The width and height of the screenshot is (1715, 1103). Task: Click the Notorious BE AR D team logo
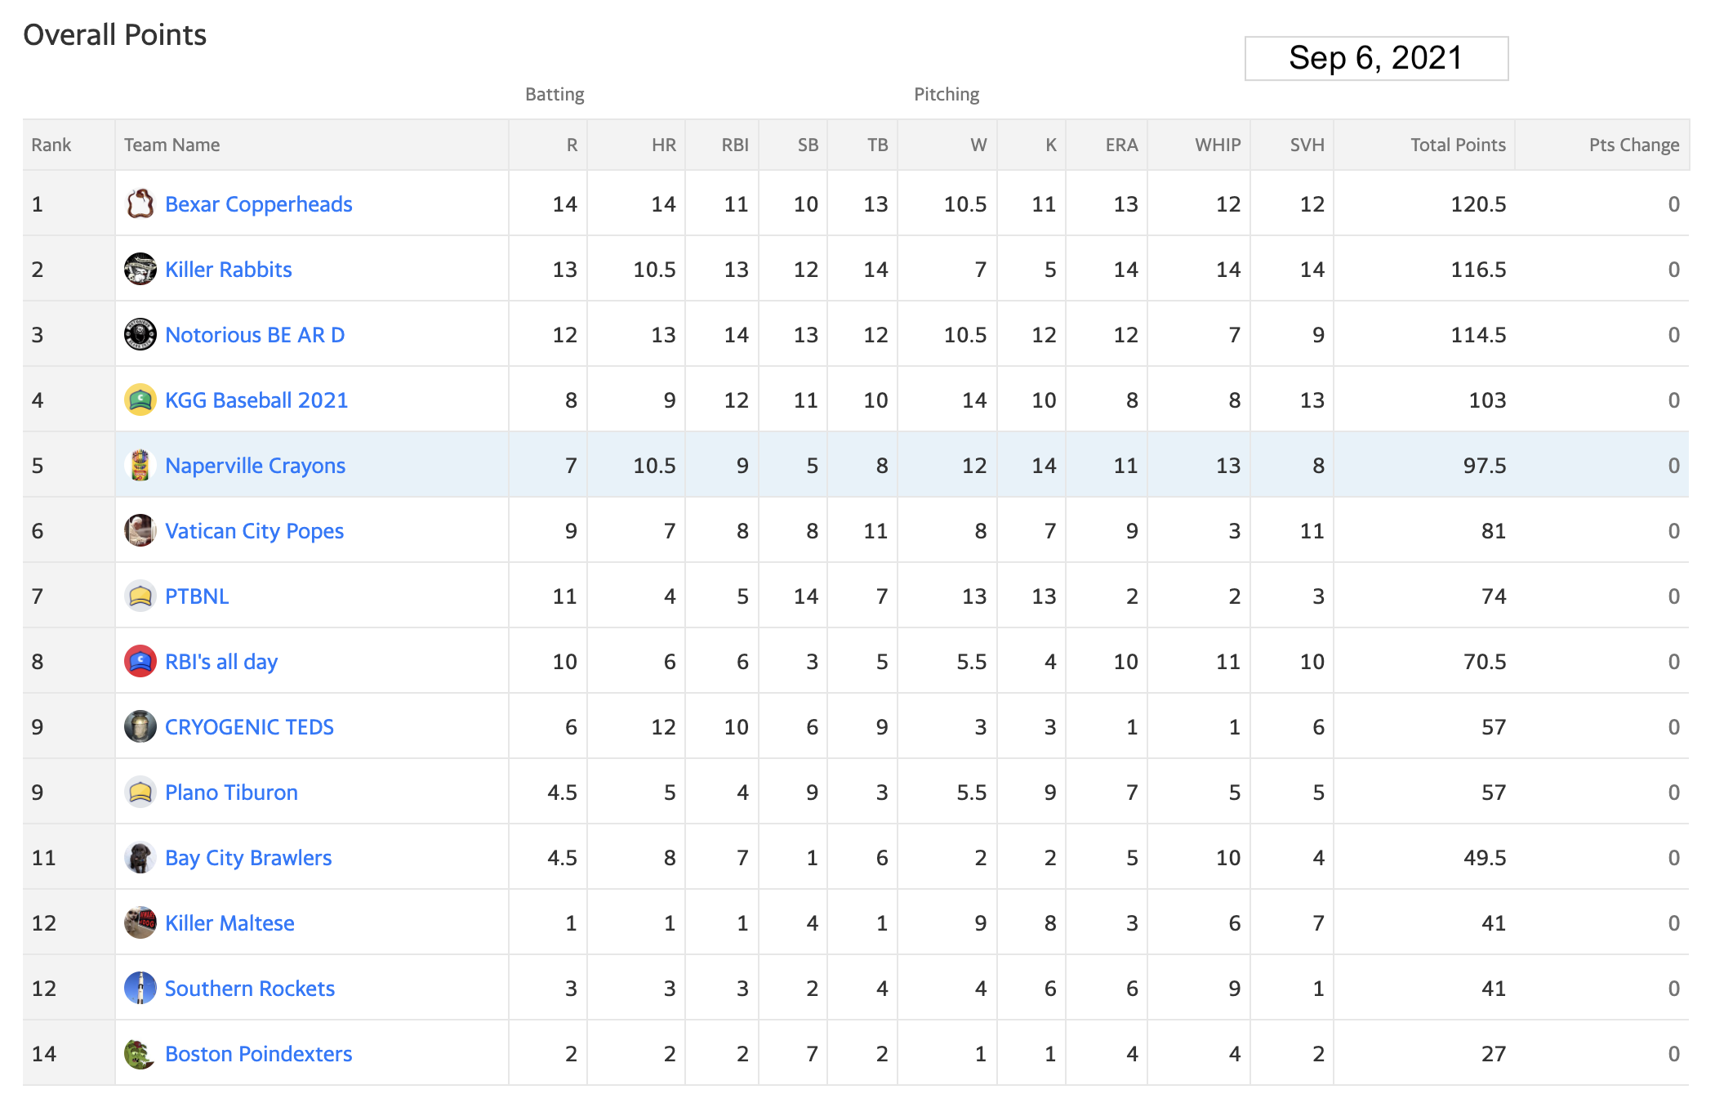140,334
